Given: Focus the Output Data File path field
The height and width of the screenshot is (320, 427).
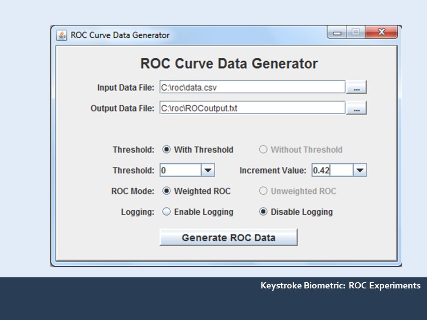Looking at the screenshot, I should click(x=253, y=108).
